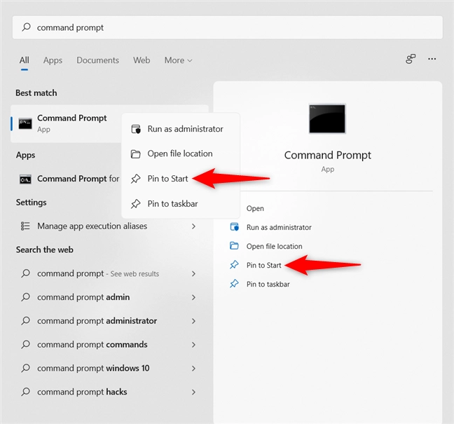Click Open file location in preview pane
This screenshot has width=454, height=424.
tap(274, 246)
